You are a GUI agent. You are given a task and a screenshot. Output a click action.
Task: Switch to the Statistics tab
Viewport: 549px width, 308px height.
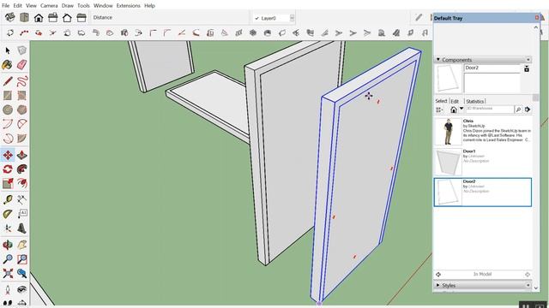474,101
